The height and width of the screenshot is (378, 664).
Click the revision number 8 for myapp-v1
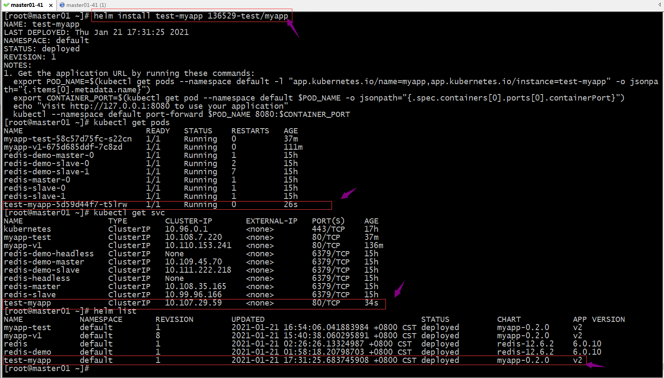point(158,336)
